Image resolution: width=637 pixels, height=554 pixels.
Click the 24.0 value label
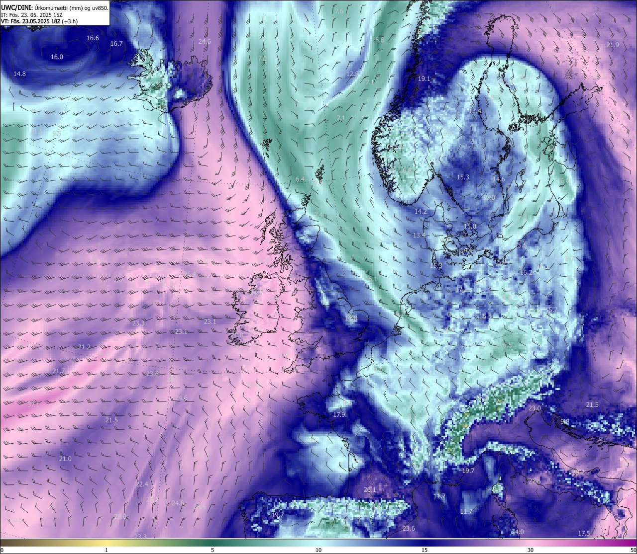tap(518, 532)
